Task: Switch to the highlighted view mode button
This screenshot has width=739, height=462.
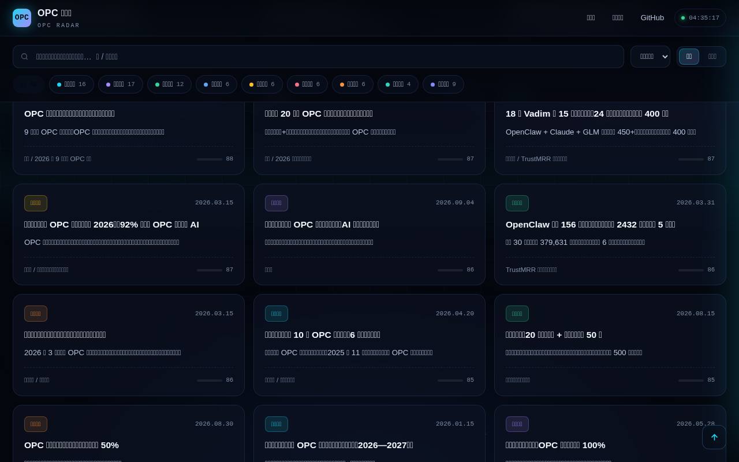Action: 689,57
